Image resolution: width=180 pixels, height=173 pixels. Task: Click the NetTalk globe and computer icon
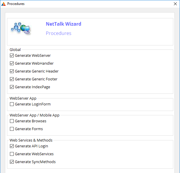(x=21, y=28)
